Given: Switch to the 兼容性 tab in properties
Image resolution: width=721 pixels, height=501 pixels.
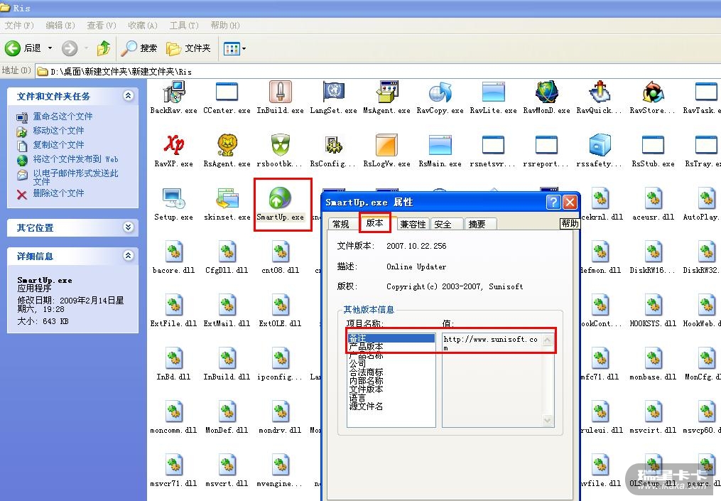Looking at the screenshot, I should pyautogui.click(x=413, y=224).
